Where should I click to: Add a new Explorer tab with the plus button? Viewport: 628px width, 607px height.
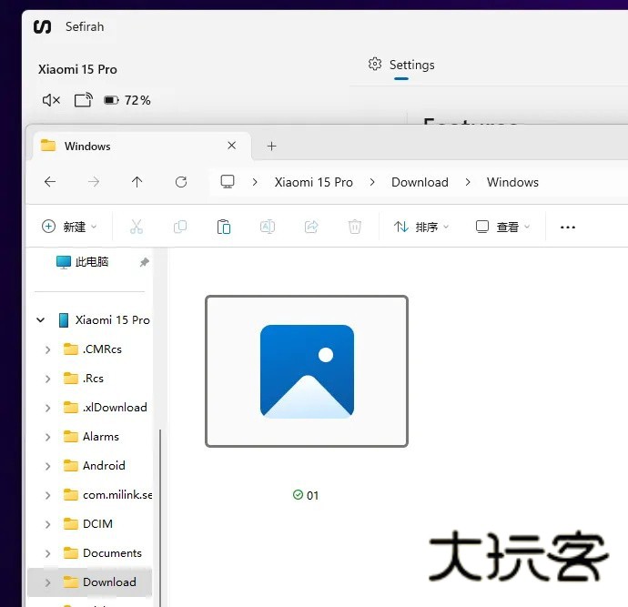click(x=271, y=146)
